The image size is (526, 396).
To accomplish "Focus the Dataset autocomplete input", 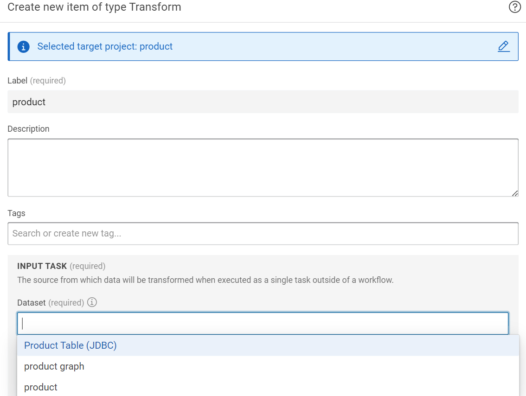I will (x=263, y=323).
